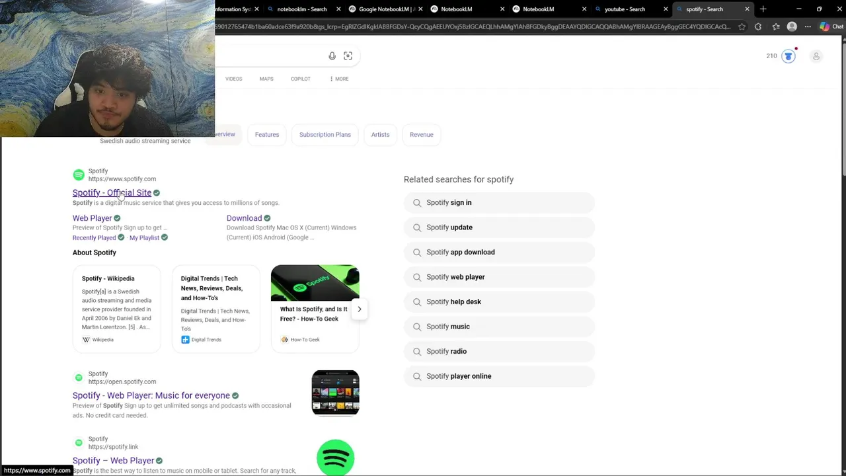
Task: Open the My Playlist sitelink
Action: pyautogui.click(x=144, y=238)
